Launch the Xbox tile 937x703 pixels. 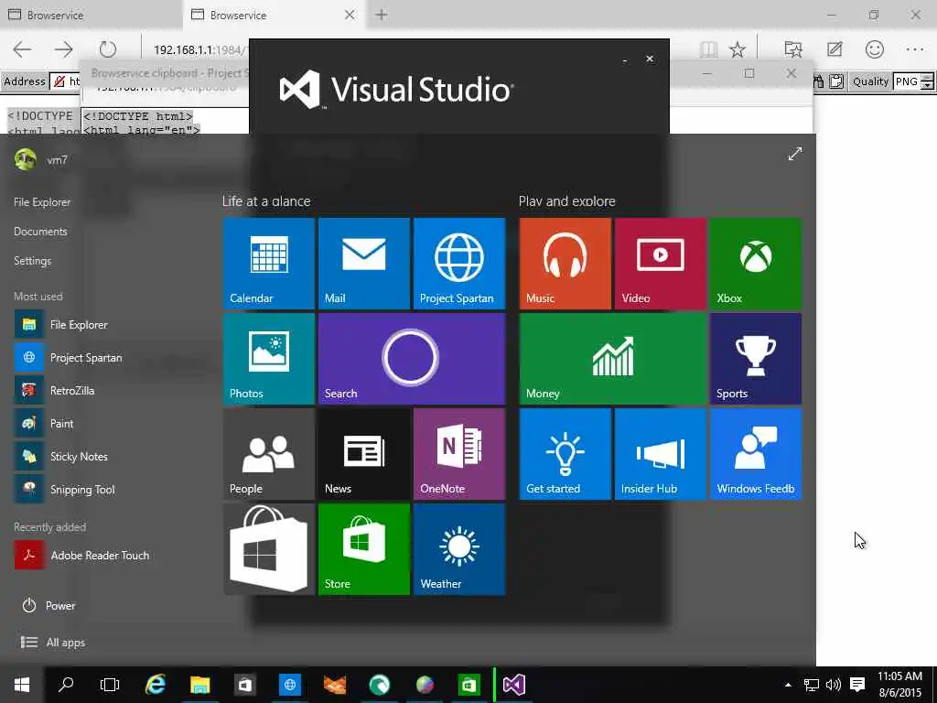(x=755, y=264)
